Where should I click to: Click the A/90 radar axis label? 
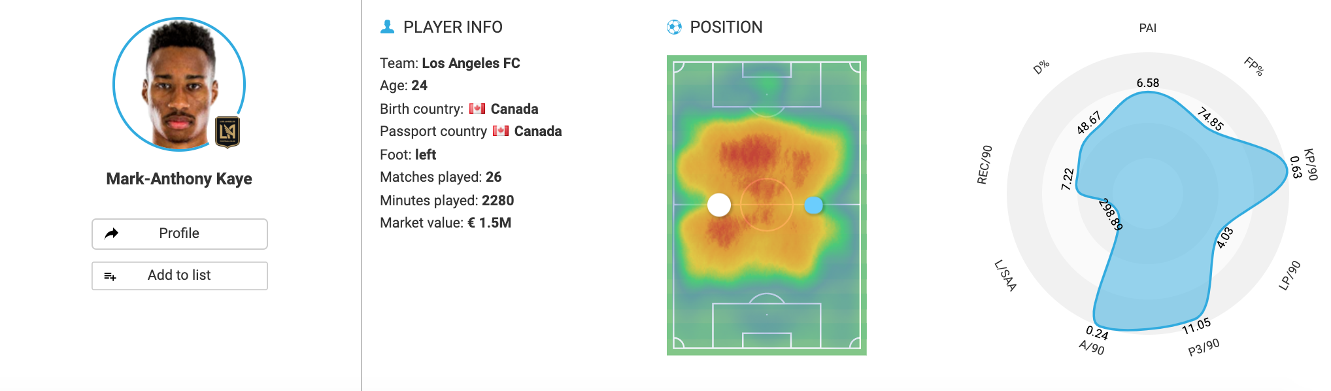click(x=1092, y=347)
